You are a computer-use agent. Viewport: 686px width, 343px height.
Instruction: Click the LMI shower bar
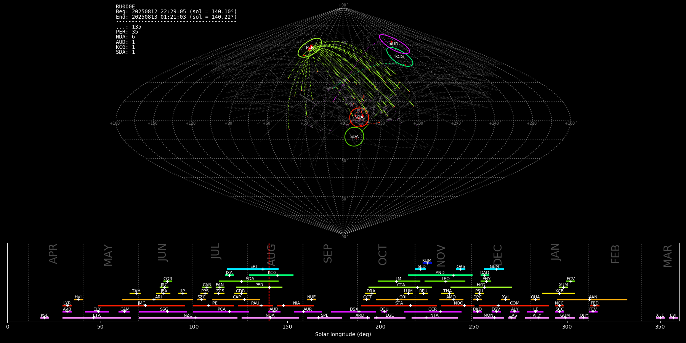(399, 281)
